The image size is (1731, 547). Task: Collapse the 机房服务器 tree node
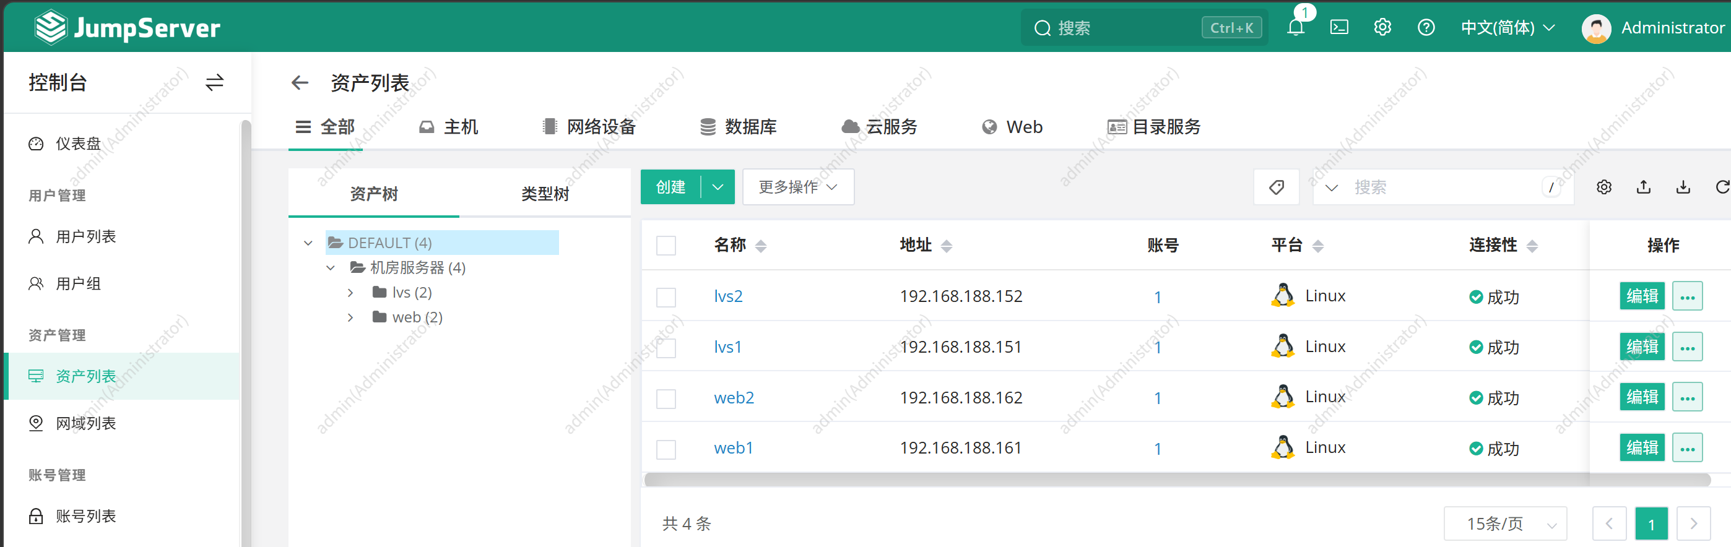point(331,267)
